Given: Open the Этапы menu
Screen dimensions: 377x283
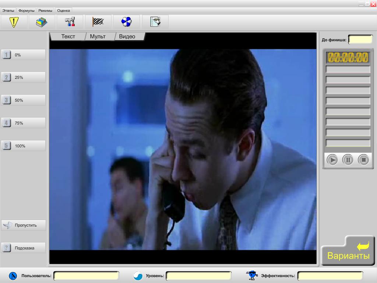Looking at the screenshot, I should 8,11.
